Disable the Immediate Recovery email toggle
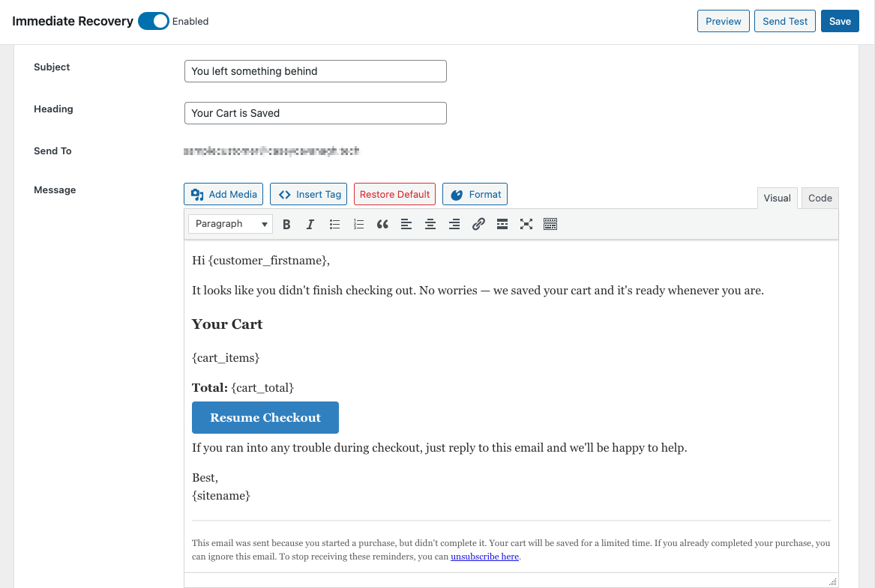This screenshot has height=588, width=875. (153, 21)
